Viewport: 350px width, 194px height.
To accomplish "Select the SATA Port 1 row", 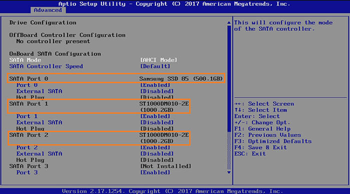I will click(99, 106).
